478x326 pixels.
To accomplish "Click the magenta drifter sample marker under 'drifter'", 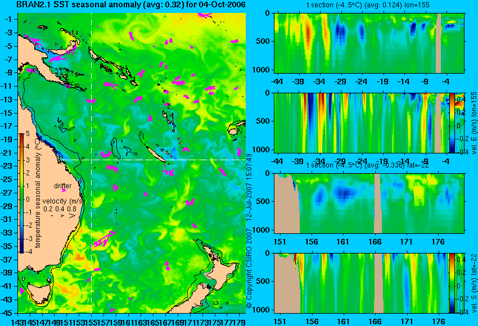I will click(x=64, y=191).
